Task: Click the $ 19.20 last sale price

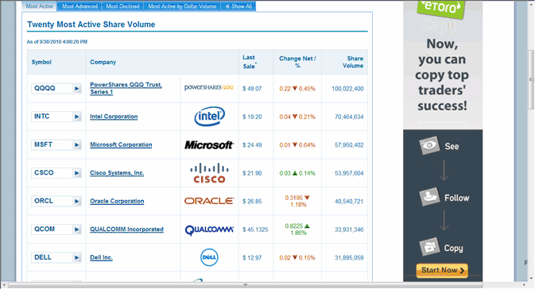Action: tap(252, 117)
